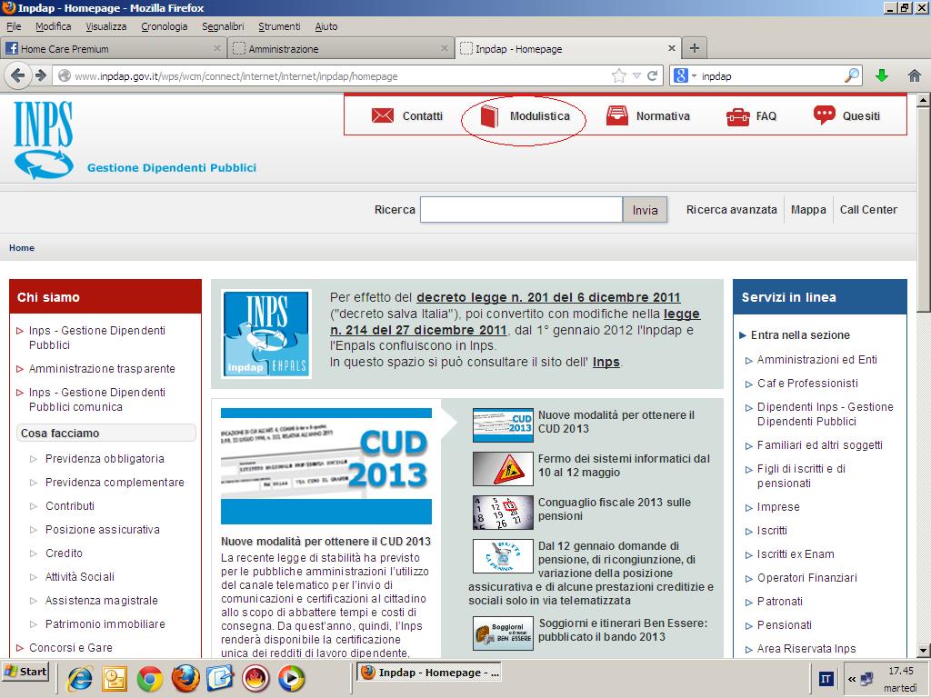The height and width of the screenshot is (698, 931).
Task: Open the Segnalibri menu
Action: click(223, 26)
